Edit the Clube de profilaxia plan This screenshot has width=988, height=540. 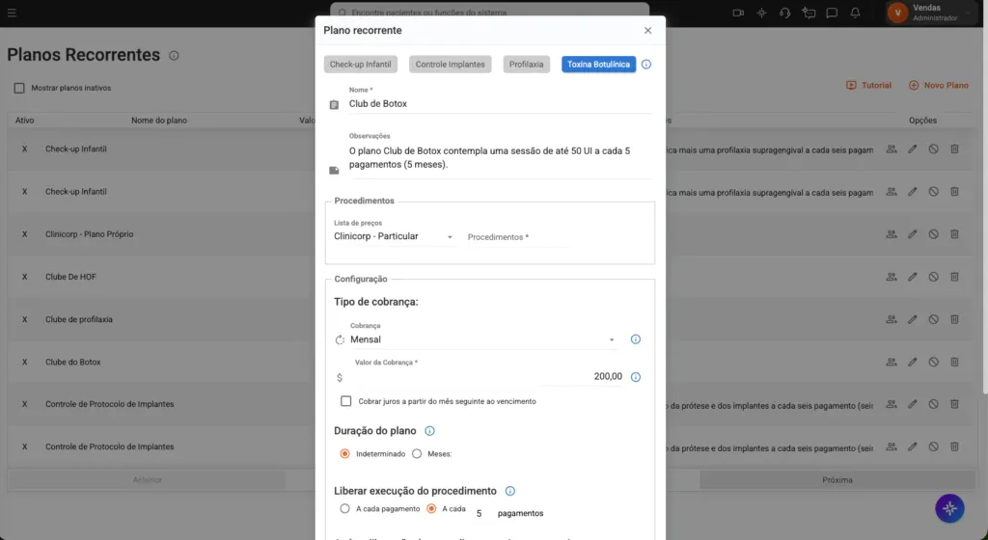(x=913, y=319)
